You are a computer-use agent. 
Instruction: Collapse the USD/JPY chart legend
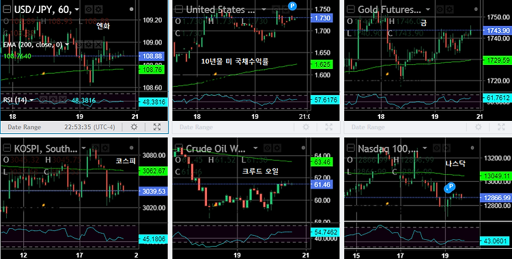coord(7,10)
